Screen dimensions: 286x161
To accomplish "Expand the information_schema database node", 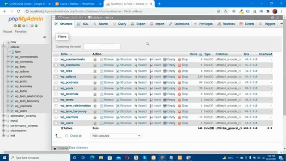I will pos(4,116).
